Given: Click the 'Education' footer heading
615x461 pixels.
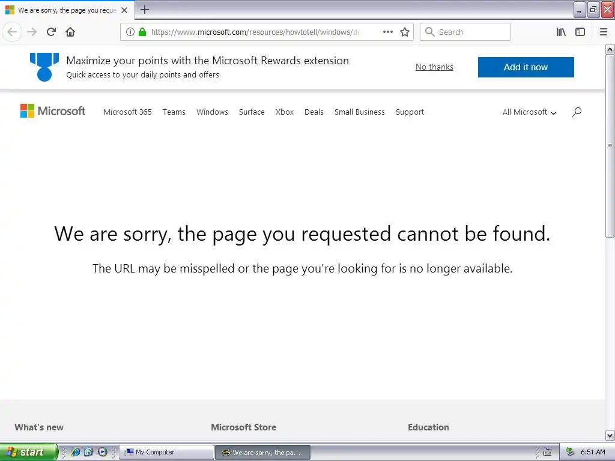Looking at the screenshot, I should (x=428, y=427).
